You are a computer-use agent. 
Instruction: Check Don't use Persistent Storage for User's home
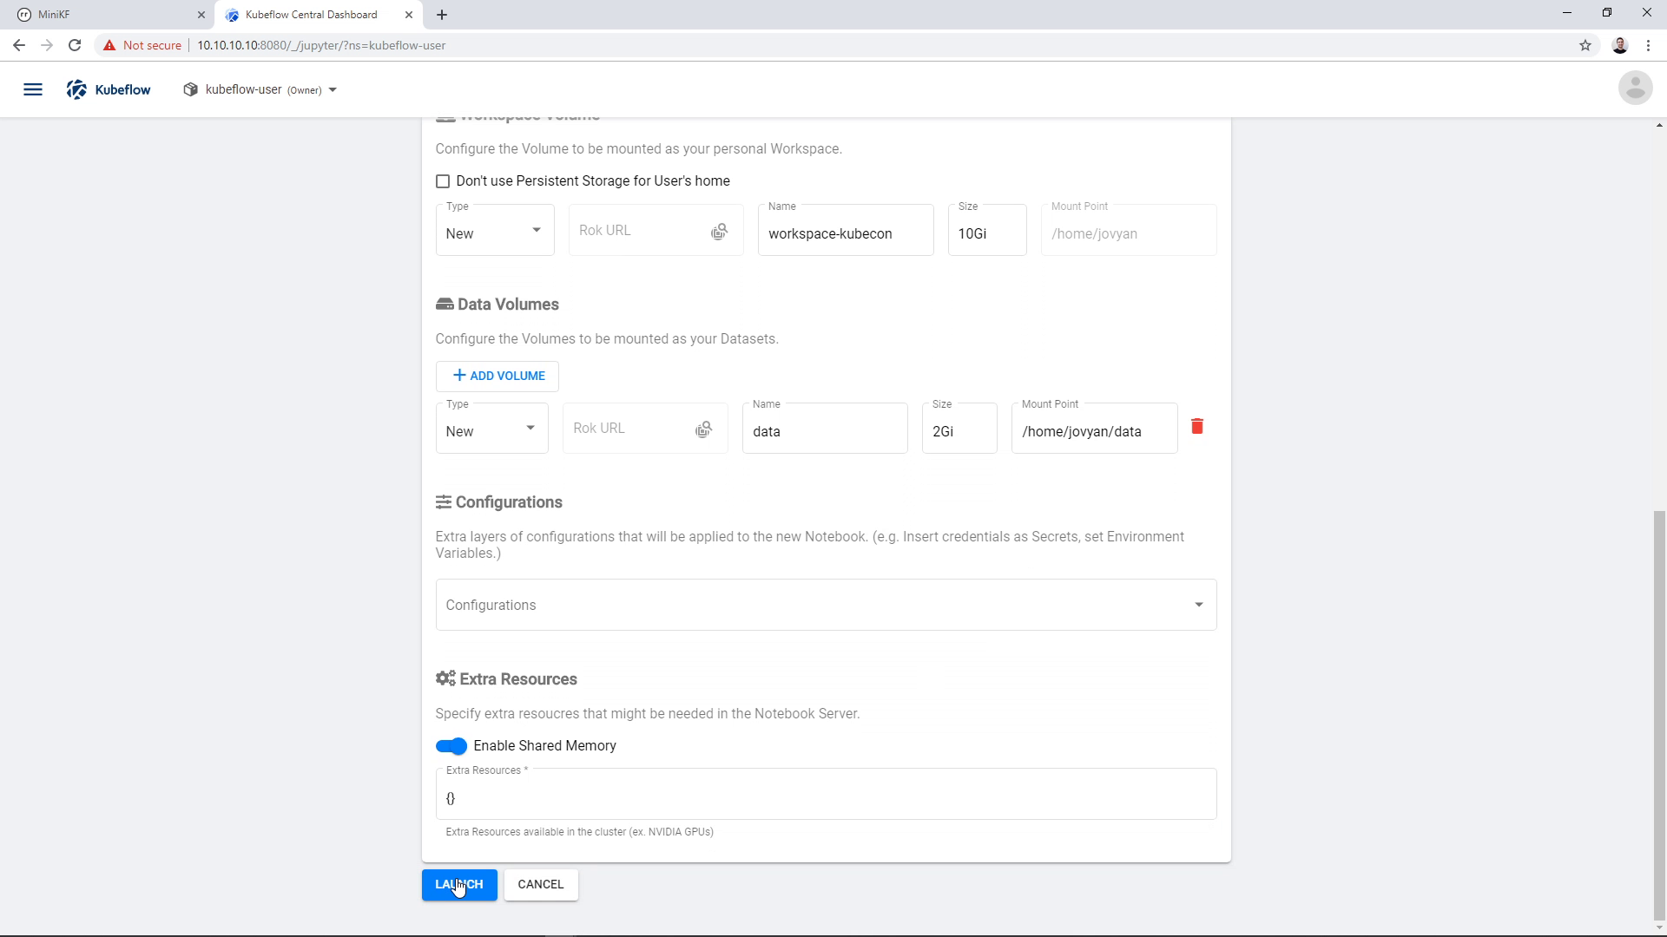(x=443, y=181)
